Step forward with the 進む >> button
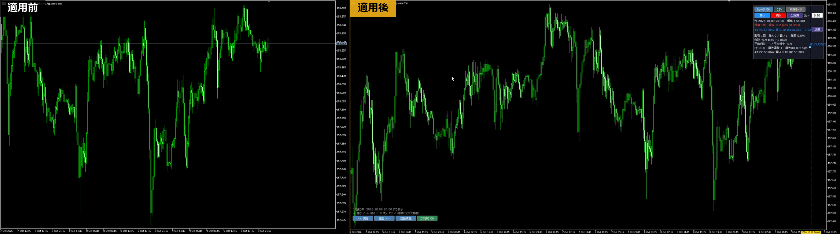The height and width of the screenshot is (234, 840). point(384,218)
